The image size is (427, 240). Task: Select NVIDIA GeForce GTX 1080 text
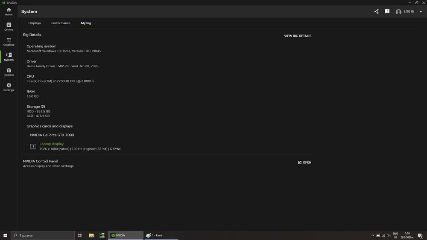[52, 135]
